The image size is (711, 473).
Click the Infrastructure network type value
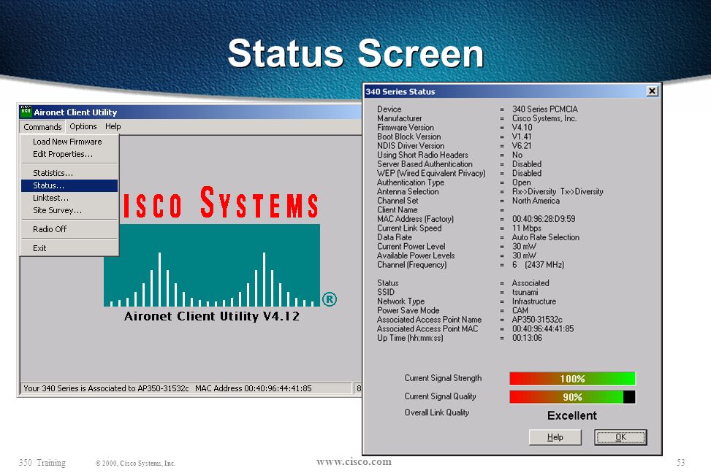pyautogui.click(x=533, y=301)
